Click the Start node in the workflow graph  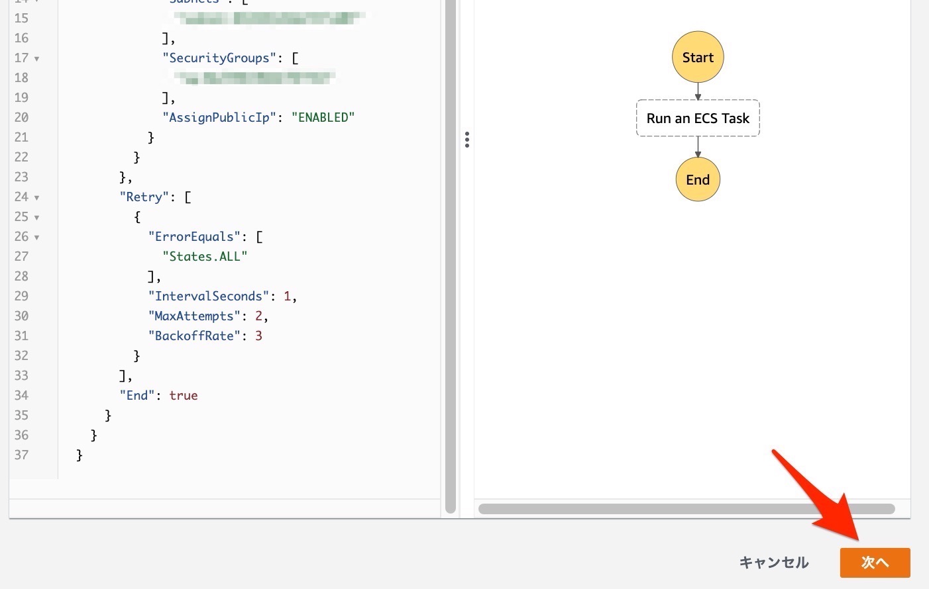pos(697,57)
